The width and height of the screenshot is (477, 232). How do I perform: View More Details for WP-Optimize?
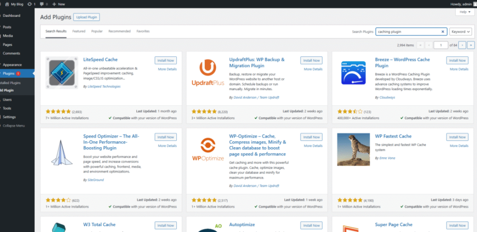[x=313, y=146]
